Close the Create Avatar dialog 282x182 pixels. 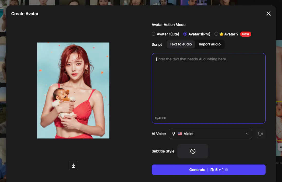268,14
